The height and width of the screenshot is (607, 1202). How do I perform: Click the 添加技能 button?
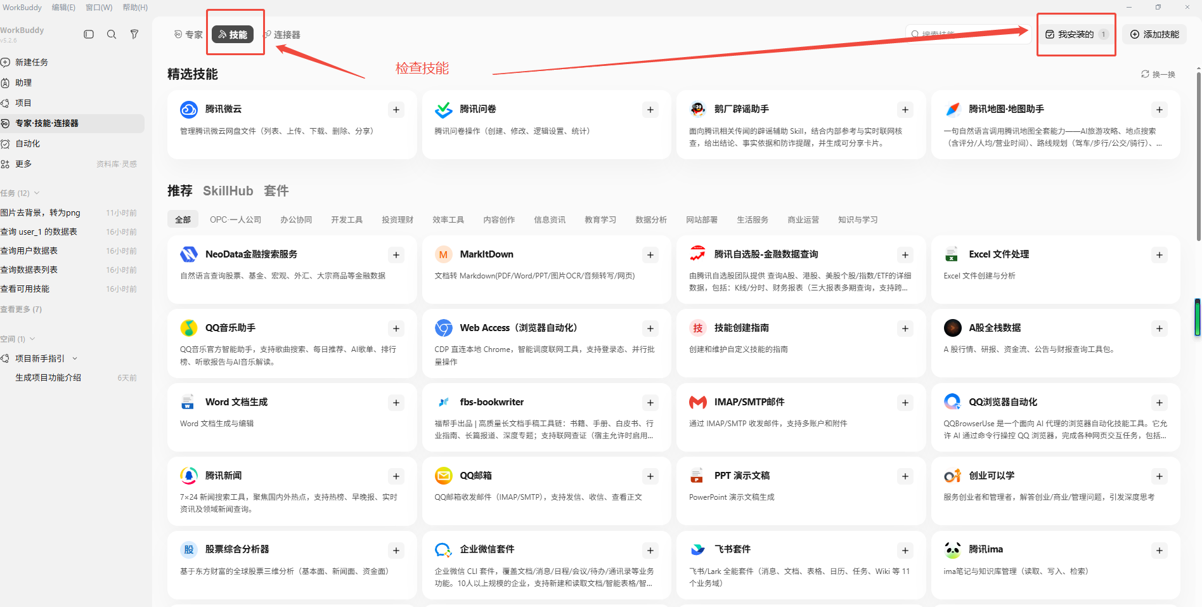point(1154,34)
